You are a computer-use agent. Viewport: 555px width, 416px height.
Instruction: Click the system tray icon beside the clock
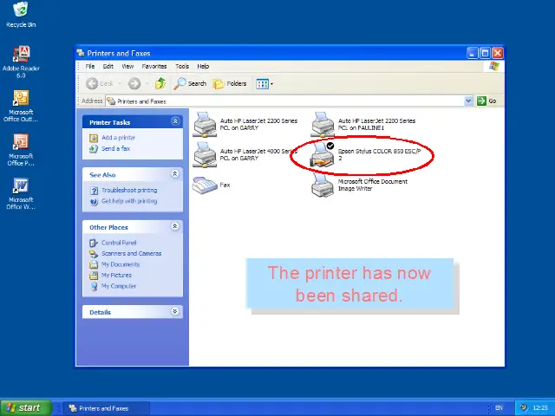[x=524, y=407]
